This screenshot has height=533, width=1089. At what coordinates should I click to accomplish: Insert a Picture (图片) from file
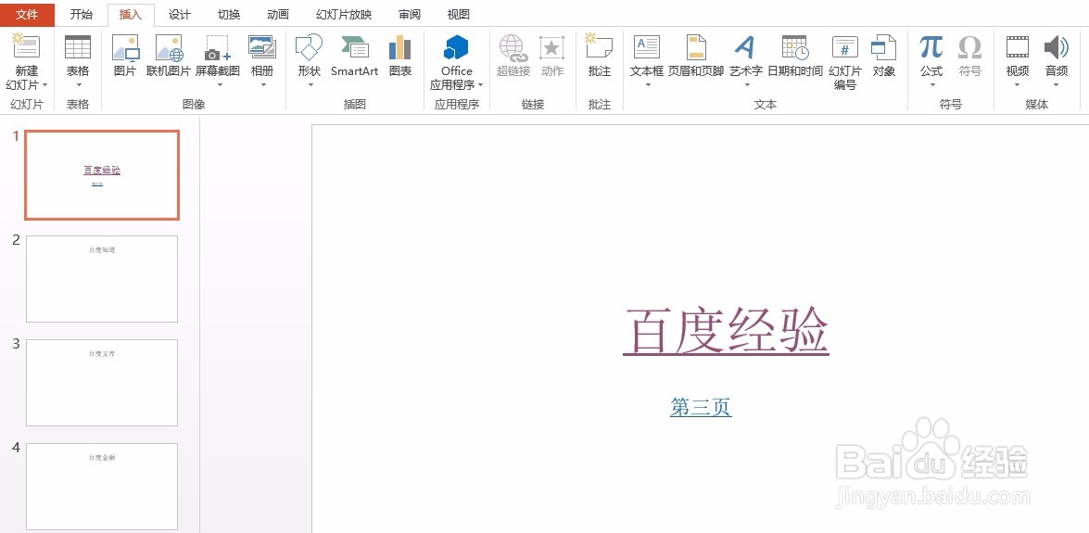click(125, 47)
